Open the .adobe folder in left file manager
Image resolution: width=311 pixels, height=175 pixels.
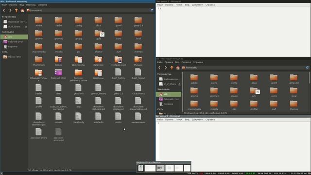(x=38, y=21)
